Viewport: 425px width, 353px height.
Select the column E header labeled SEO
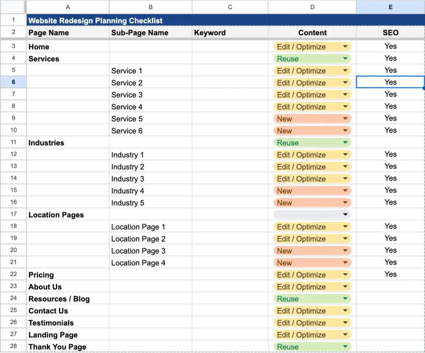390,7
